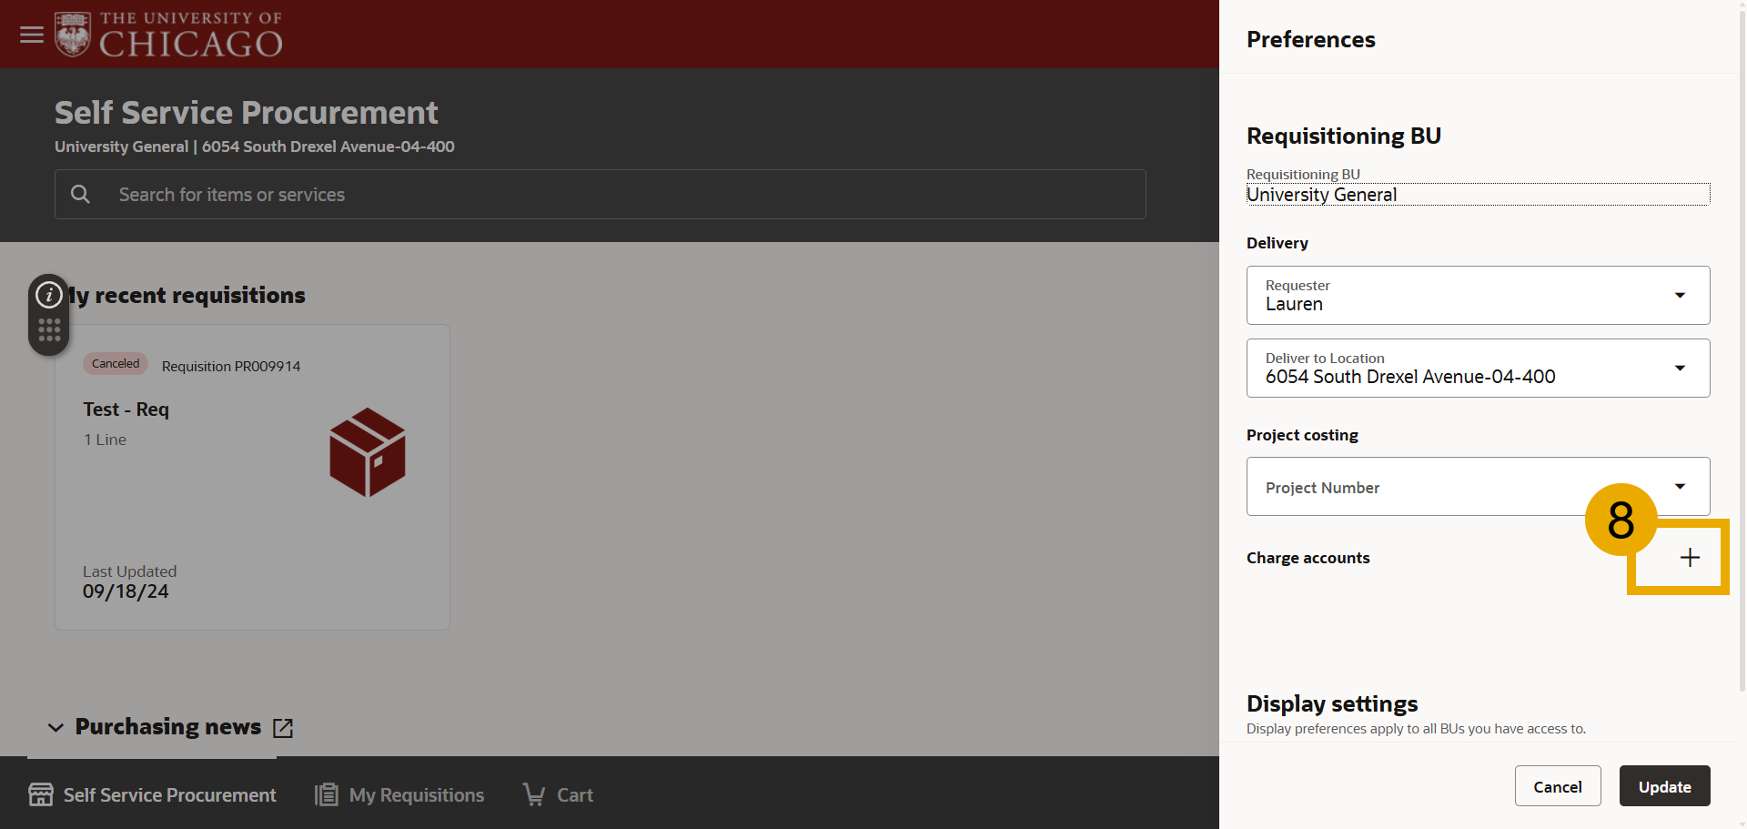1747x829 pixels.
Task: Click the Purchasing news heading
Action: (168, 727)
